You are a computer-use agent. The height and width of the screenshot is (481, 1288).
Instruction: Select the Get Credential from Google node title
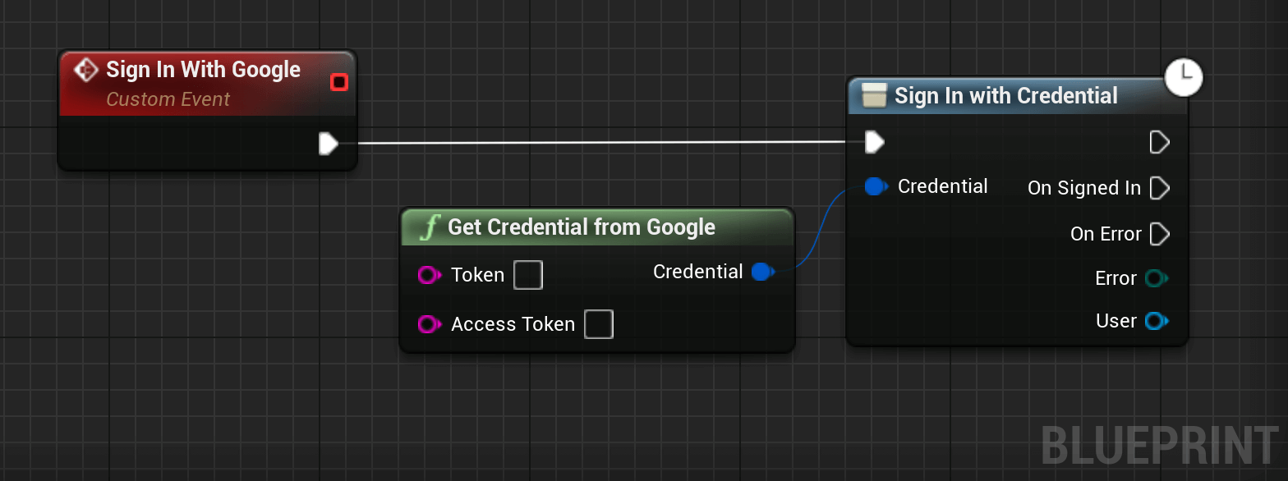(582, 227)
